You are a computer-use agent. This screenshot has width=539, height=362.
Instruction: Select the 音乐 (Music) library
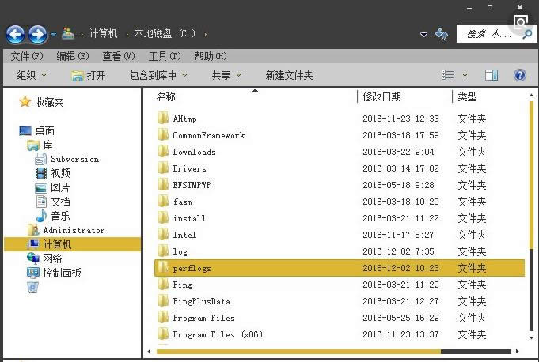tap(60, 216)
